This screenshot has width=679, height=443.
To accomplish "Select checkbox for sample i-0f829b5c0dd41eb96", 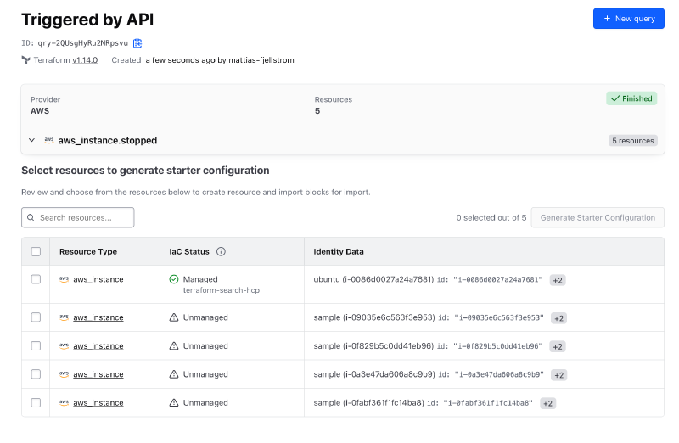I will click(x=36, y=346).
